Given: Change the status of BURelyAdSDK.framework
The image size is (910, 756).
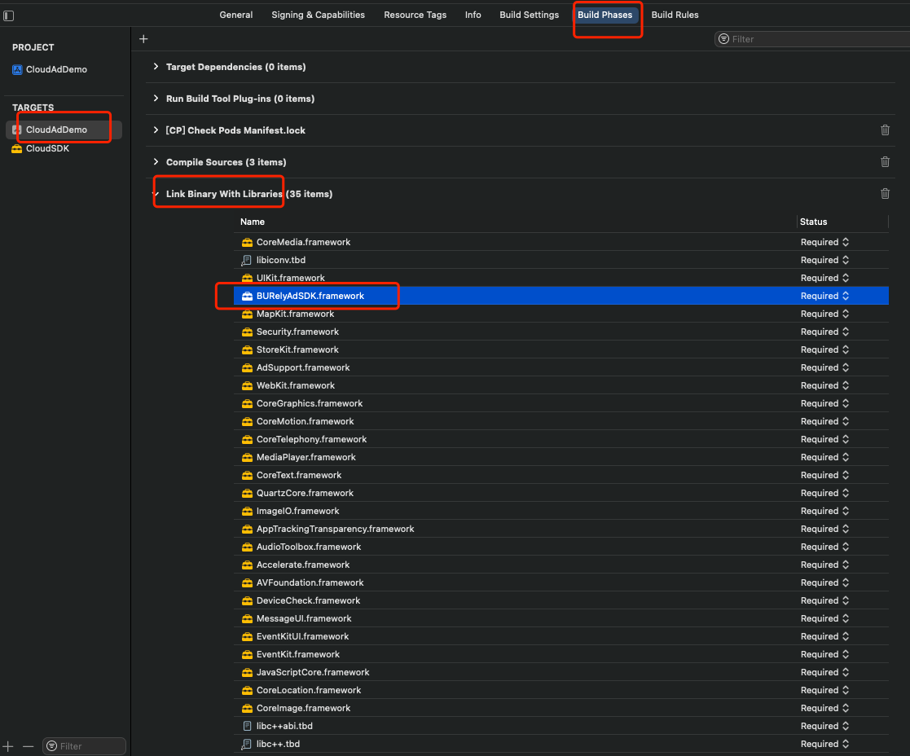Looking at the screenshot, I should pos(824,296).
